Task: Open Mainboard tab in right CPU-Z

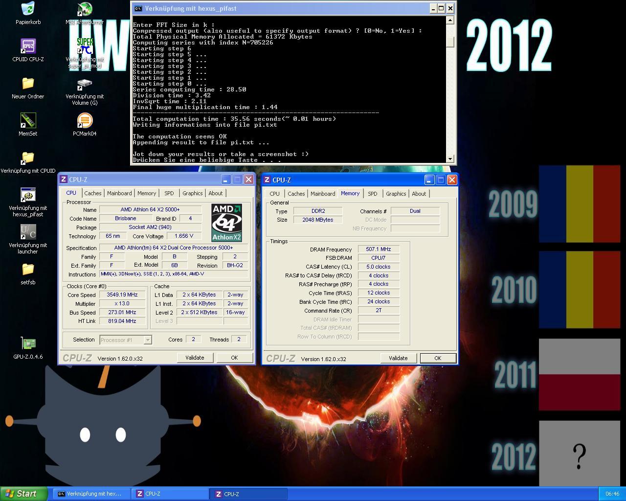Action: pyautogui.click(x=323, y=194)
